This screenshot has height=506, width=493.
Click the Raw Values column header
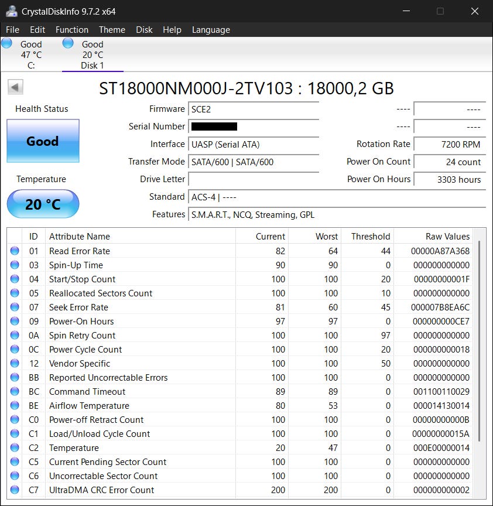pos(447,237)
